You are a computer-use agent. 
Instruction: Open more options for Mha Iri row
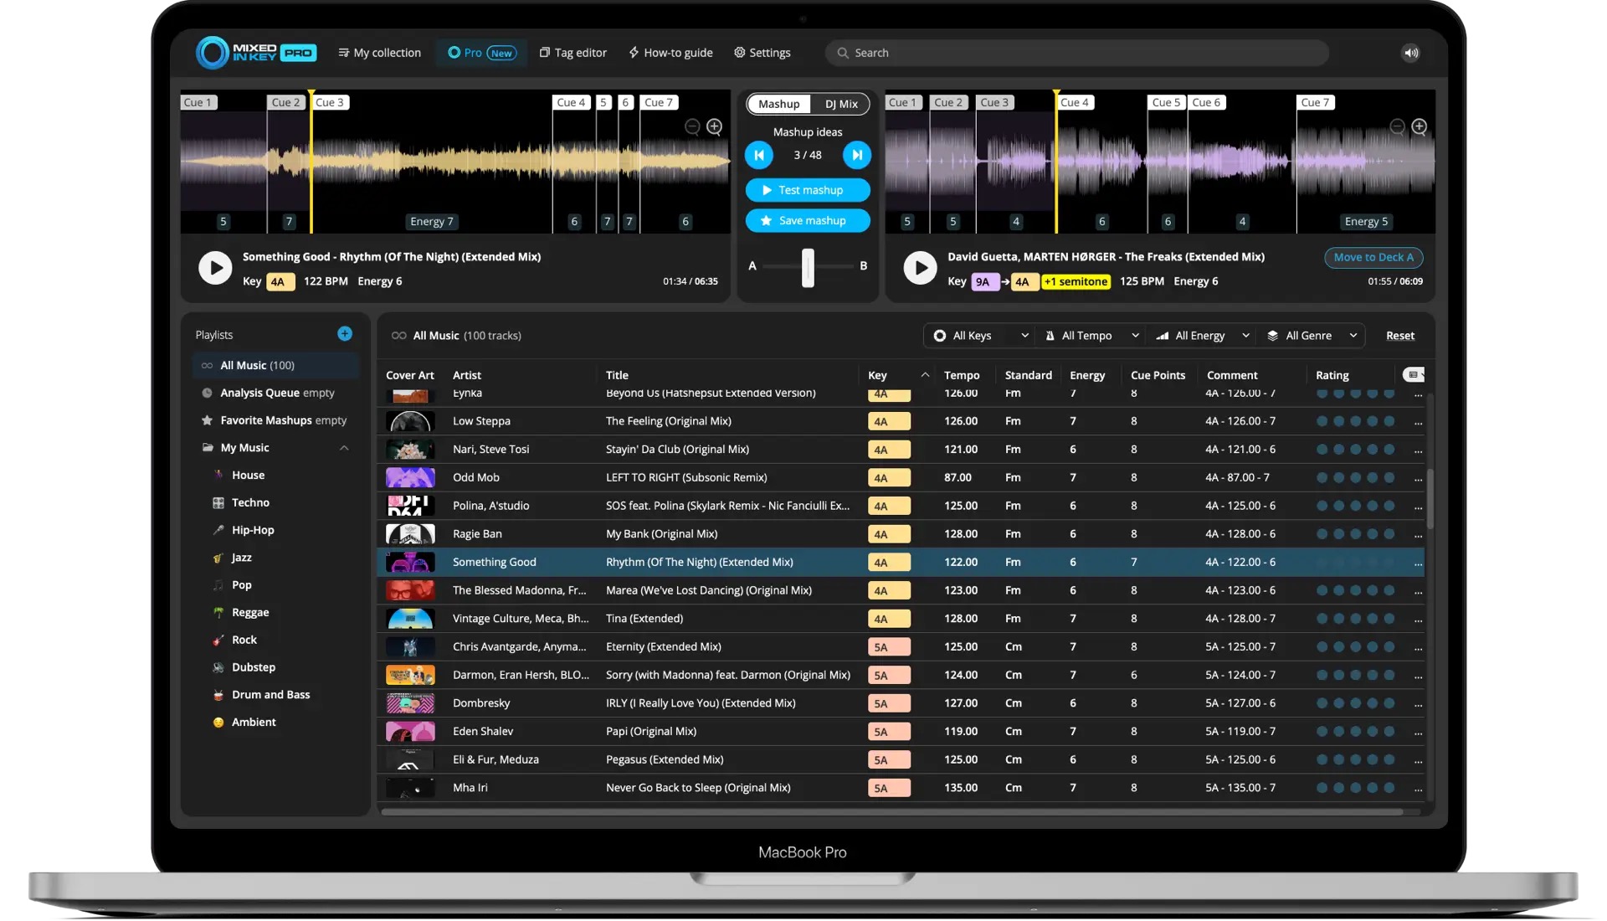pyautogui.click(x=1418, y=789)
